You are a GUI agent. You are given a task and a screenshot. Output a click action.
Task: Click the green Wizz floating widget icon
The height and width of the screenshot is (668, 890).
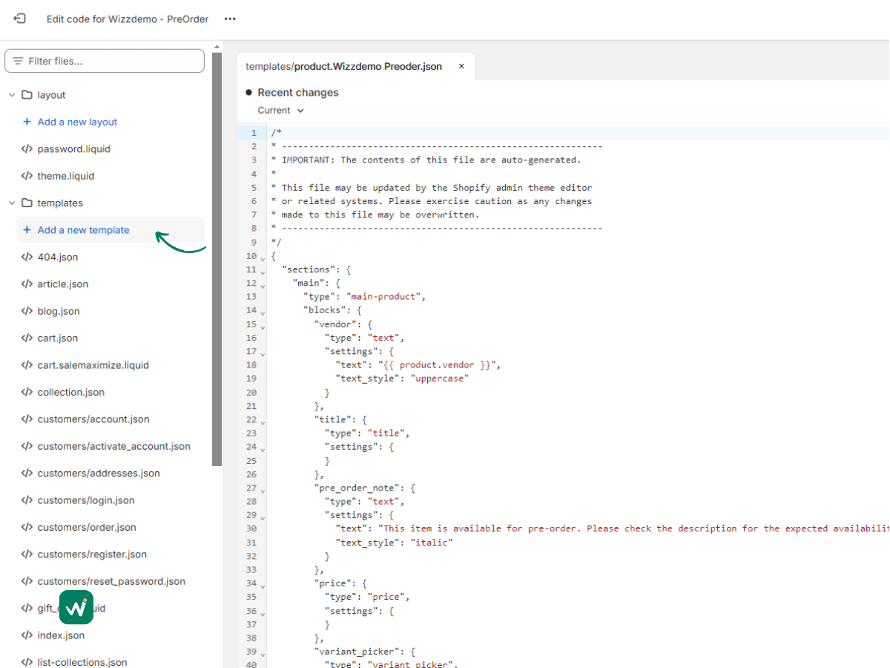[x=76, y=607]
